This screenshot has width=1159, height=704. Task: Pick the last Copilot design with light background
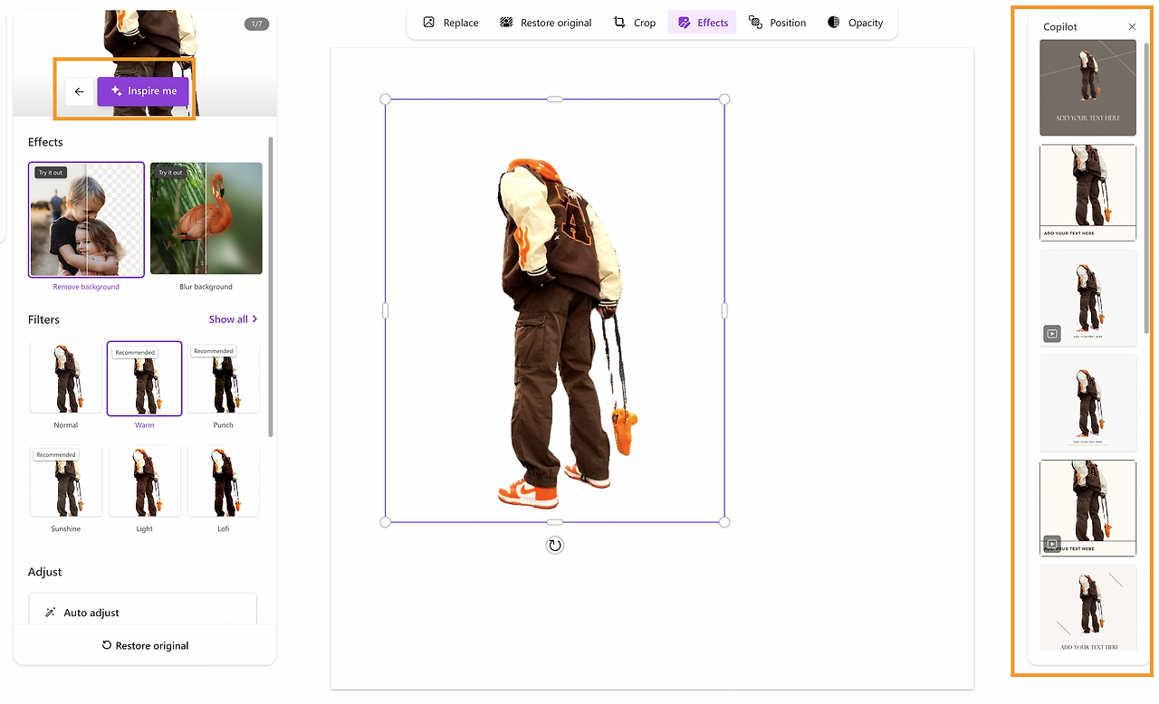pos(1087,607)
